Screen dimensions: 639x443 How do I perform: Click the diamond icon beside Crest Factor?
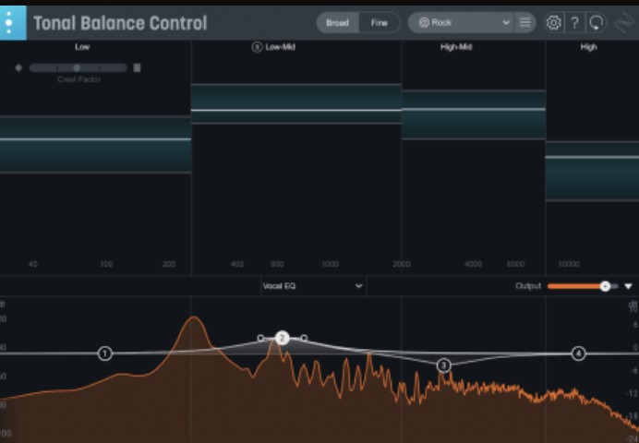(x=18, y=67)
